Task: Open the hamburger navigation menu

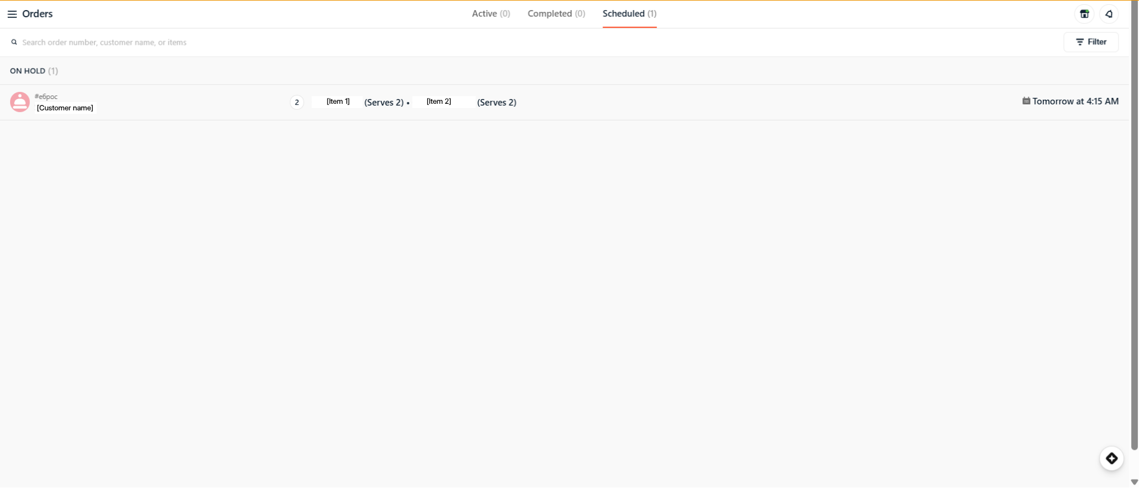Action: 12,14
